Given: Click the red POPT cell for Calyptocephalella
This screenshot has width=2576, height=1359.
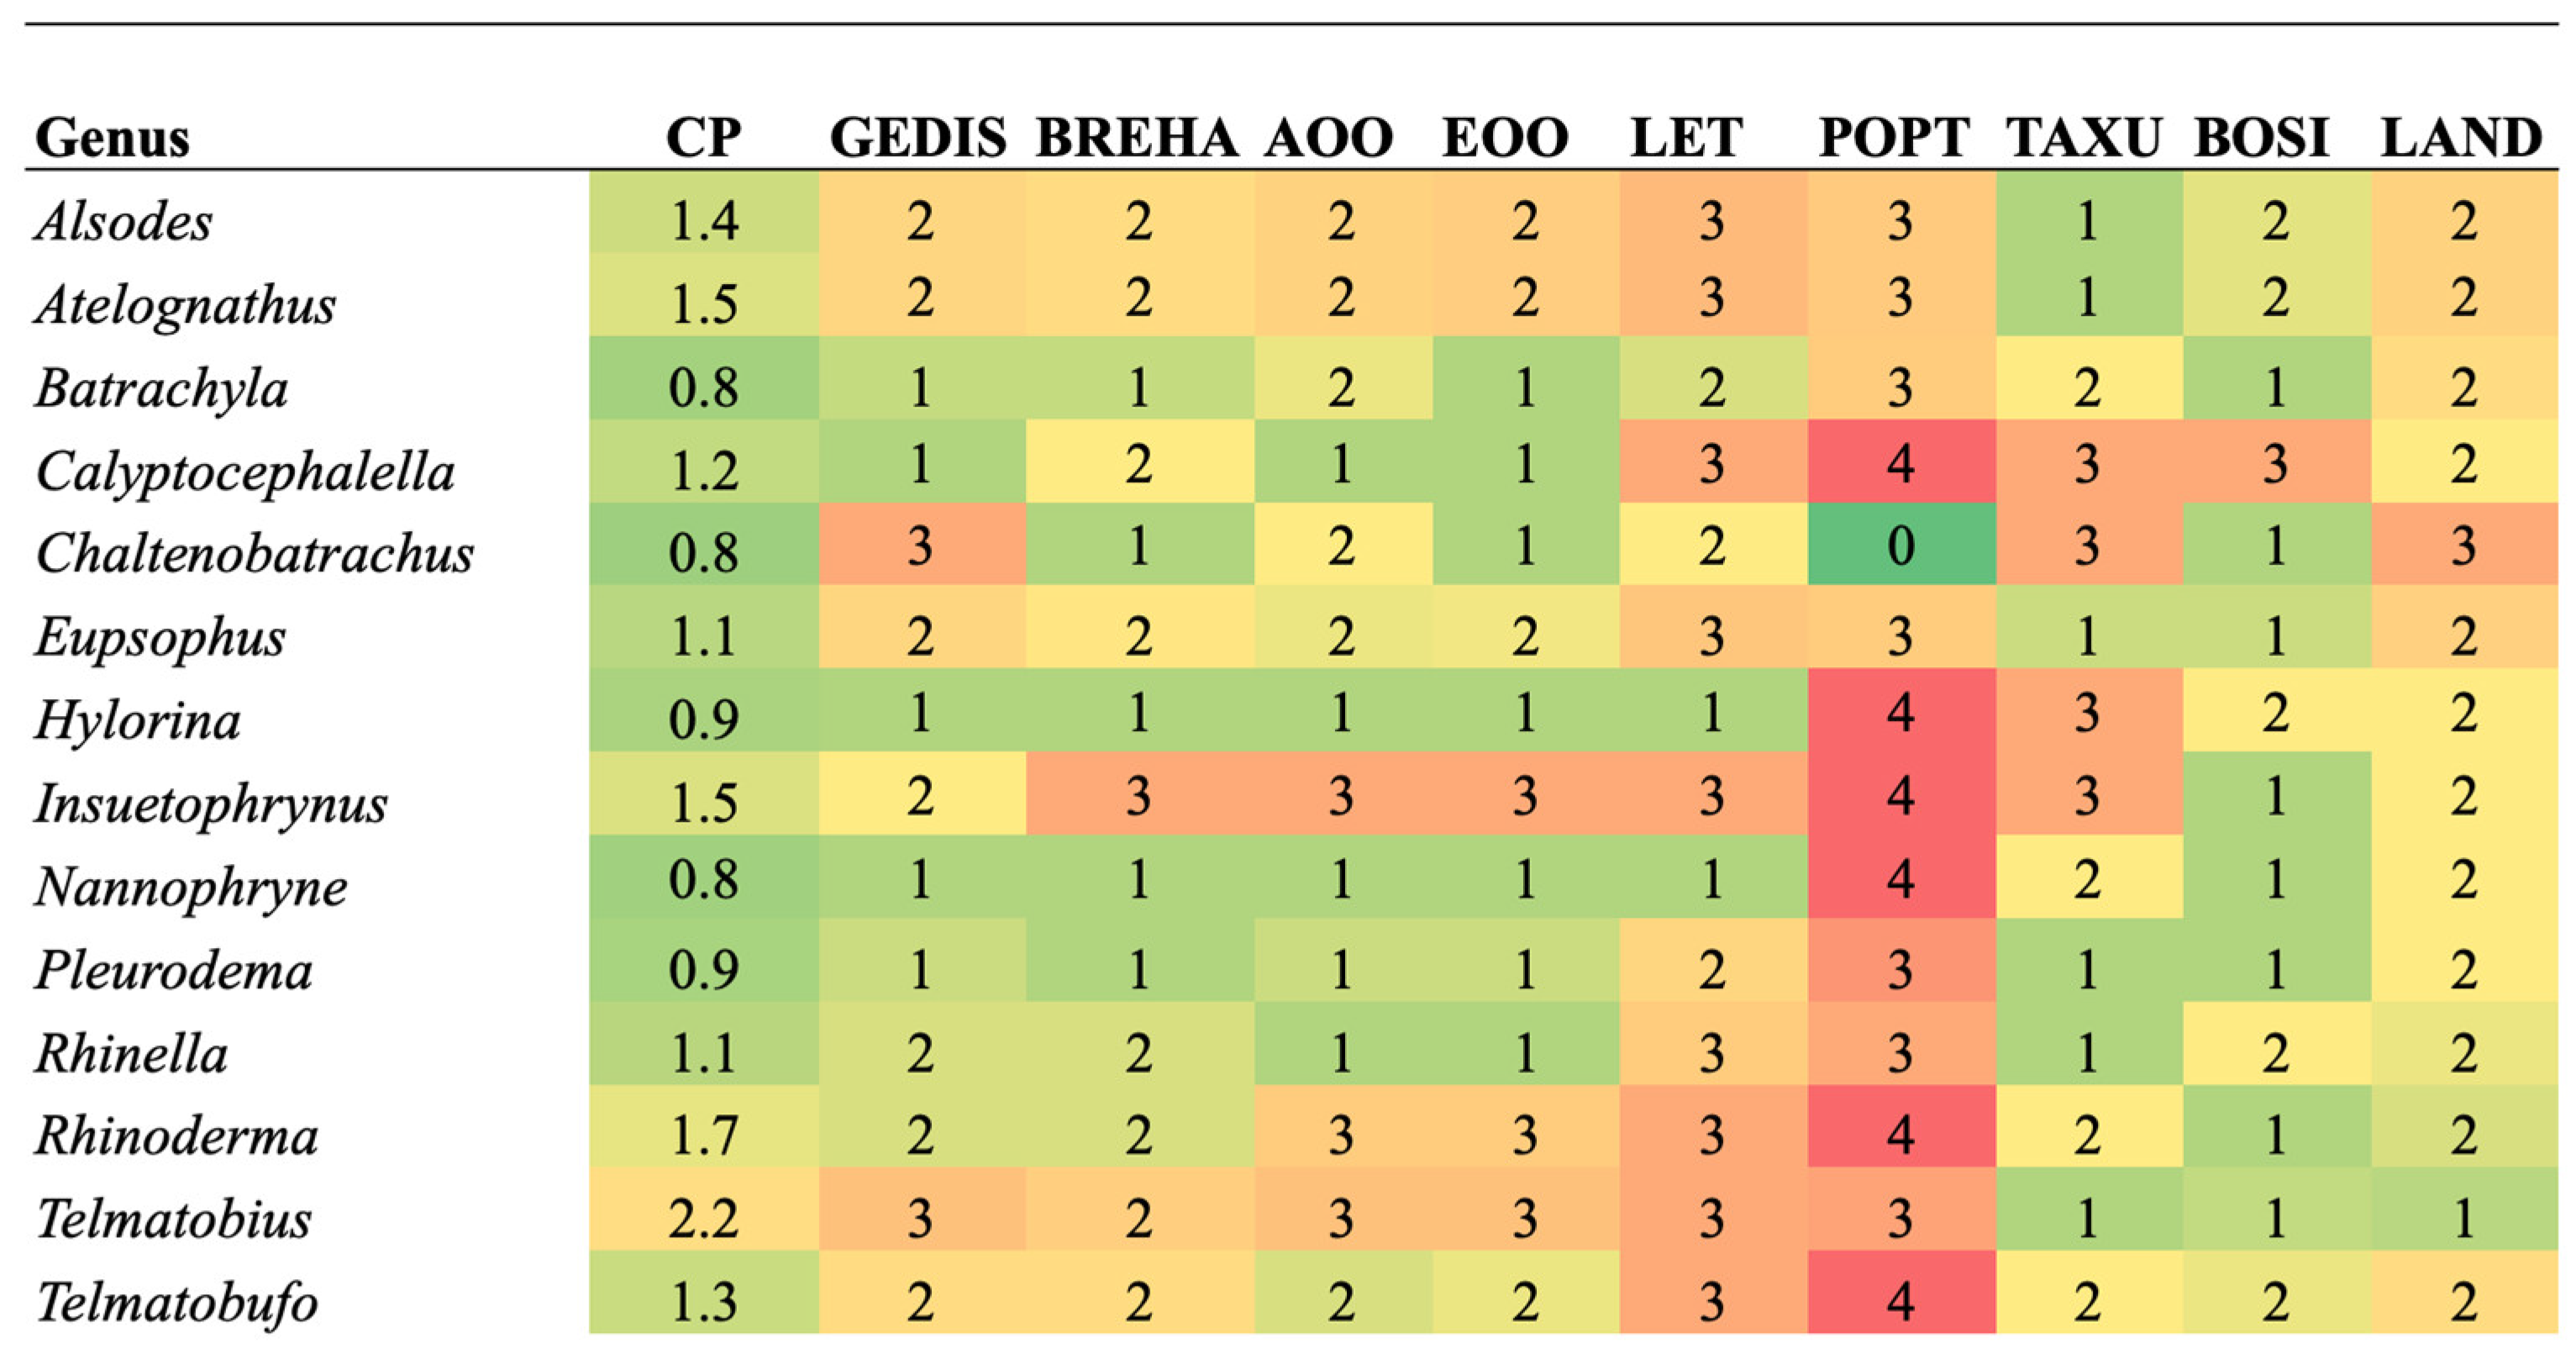Looking at the screenshot, I should pos(1900,463).
